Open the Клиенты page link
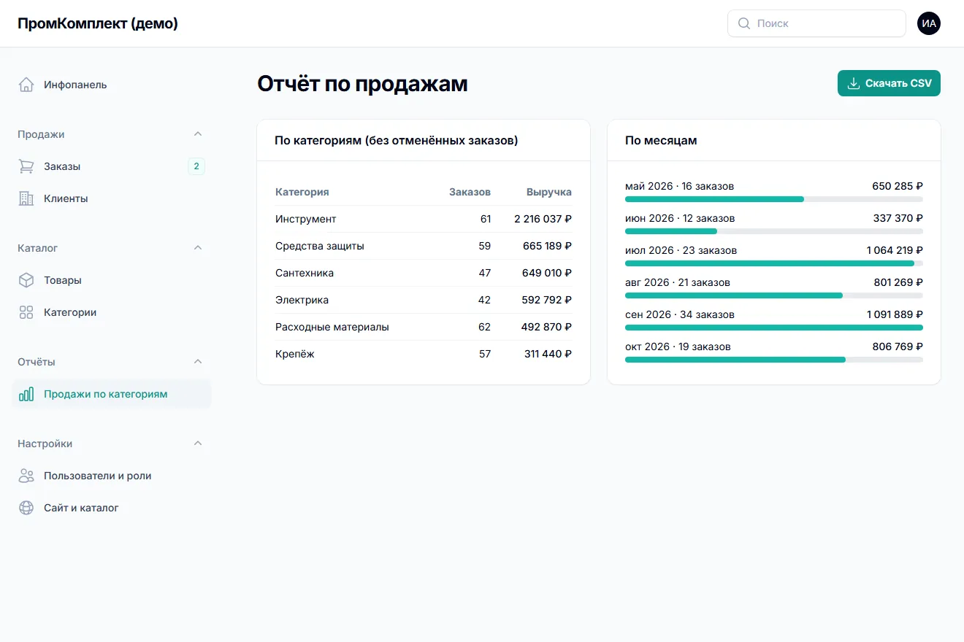 click(111, 198)
